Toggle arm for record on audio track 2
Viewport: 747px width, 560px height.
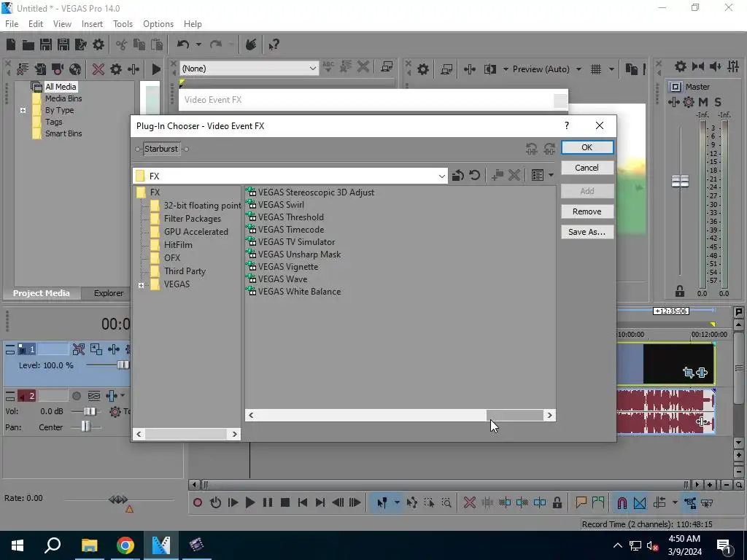coord(76,396)
